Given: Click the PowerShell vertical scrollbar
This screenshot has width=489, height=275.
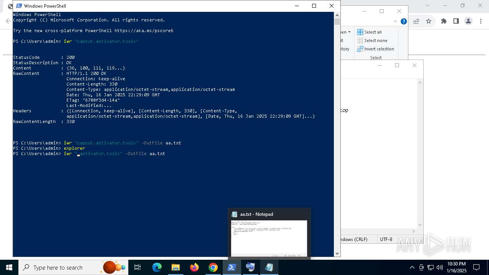Looking at the screenshot, I should pyautogui.click(x=337, y=134).
